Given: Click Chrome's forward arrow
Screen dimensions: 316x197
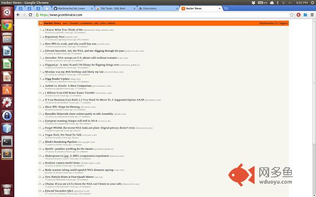Looking at the screenshot, I should (x=24, y=15).
